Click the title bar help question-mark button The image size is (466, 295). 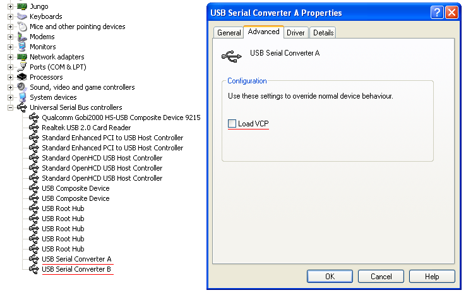[437, 13]
